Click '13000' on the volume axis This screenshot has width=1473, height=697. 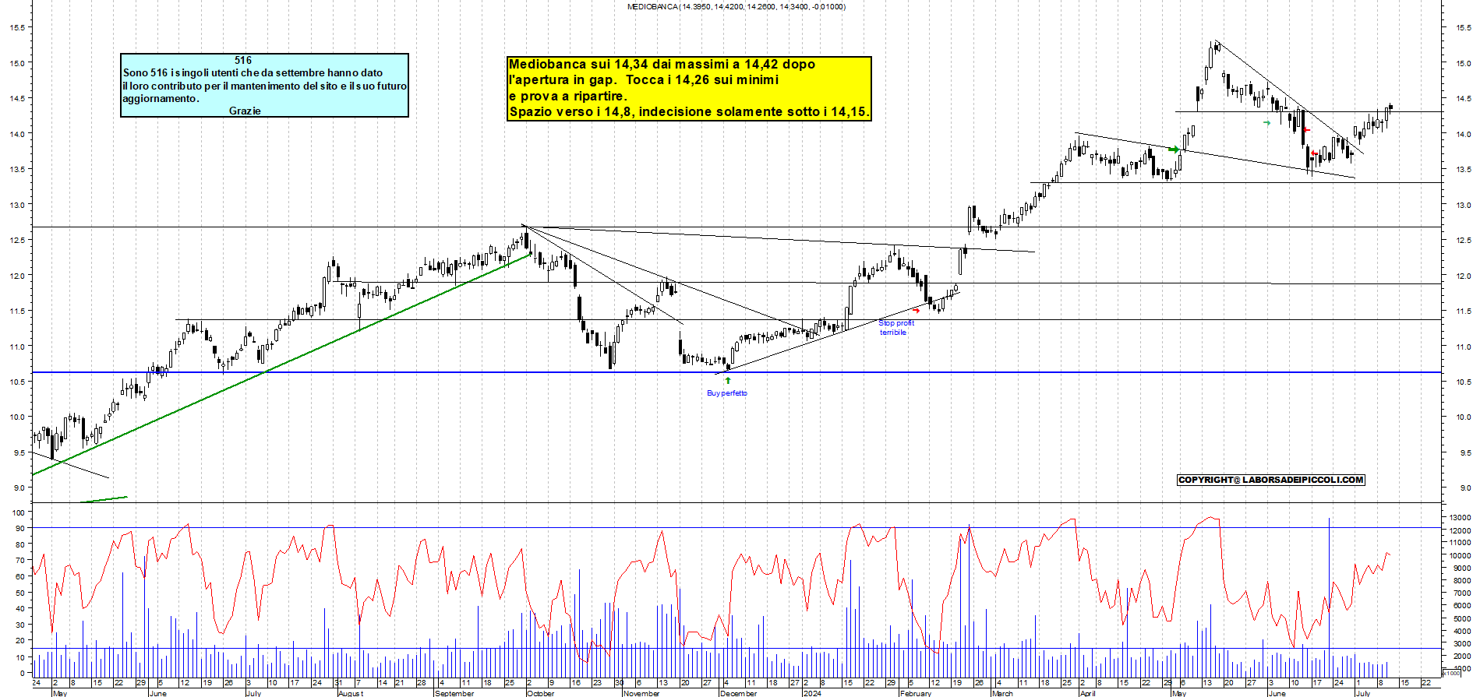tap(1460, 517)
